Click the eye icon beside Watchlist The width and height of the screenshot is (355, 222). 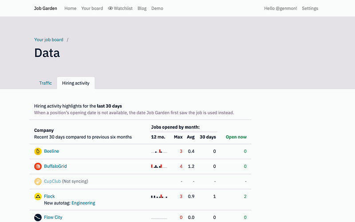click(110, 8)
